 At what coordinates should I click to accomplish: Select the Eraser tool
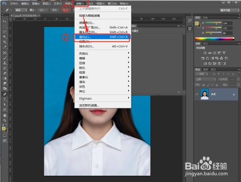(x=5, y=73)
